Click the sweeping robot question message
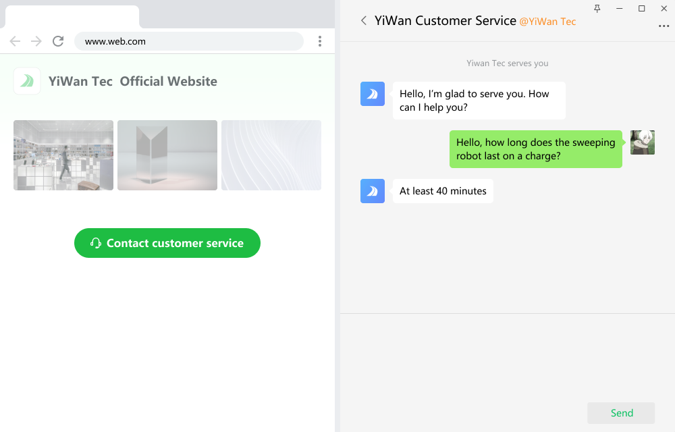This screenshot has width=675, height=432. pyautogui.click(x=536, y=149)
